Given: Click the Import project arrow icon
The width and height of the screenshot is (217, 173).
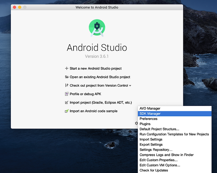Looking at the screenshot, I should click(67, 102).
